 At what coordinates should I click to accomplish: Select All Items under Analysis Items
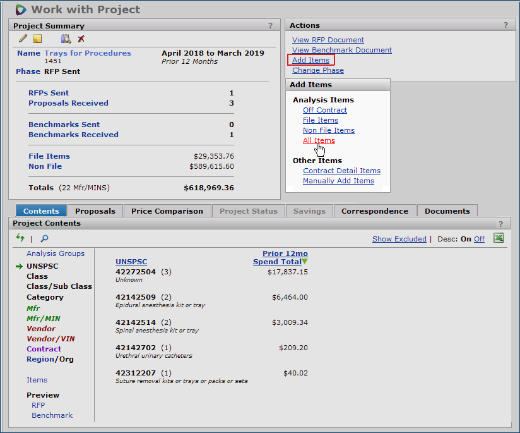pyautogui.click(x=319, y=140)
